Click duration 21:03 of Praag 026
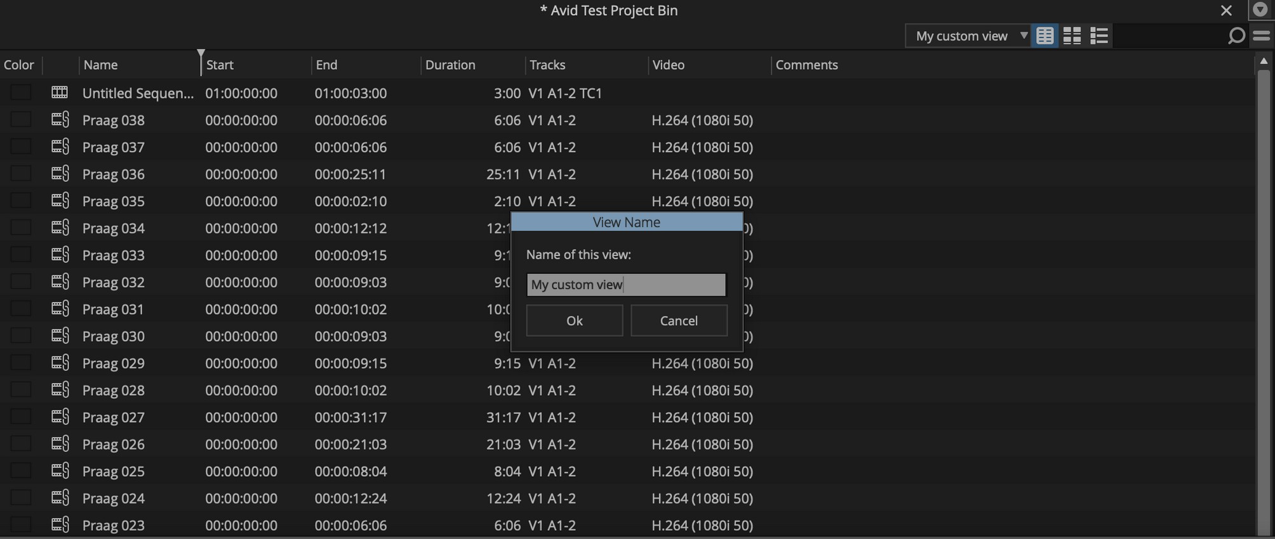This screenshot has height=539, width=1275. 504,444
